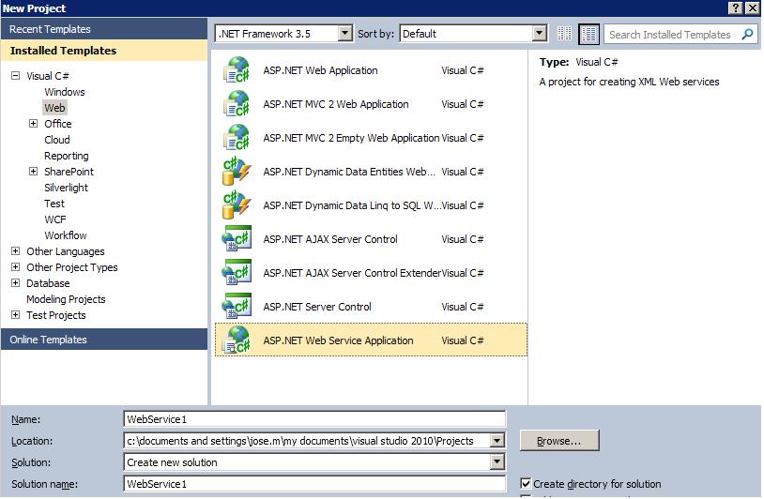Expand the Test Projects node
This screenshot has height=499, width=764.
[16, 314]
